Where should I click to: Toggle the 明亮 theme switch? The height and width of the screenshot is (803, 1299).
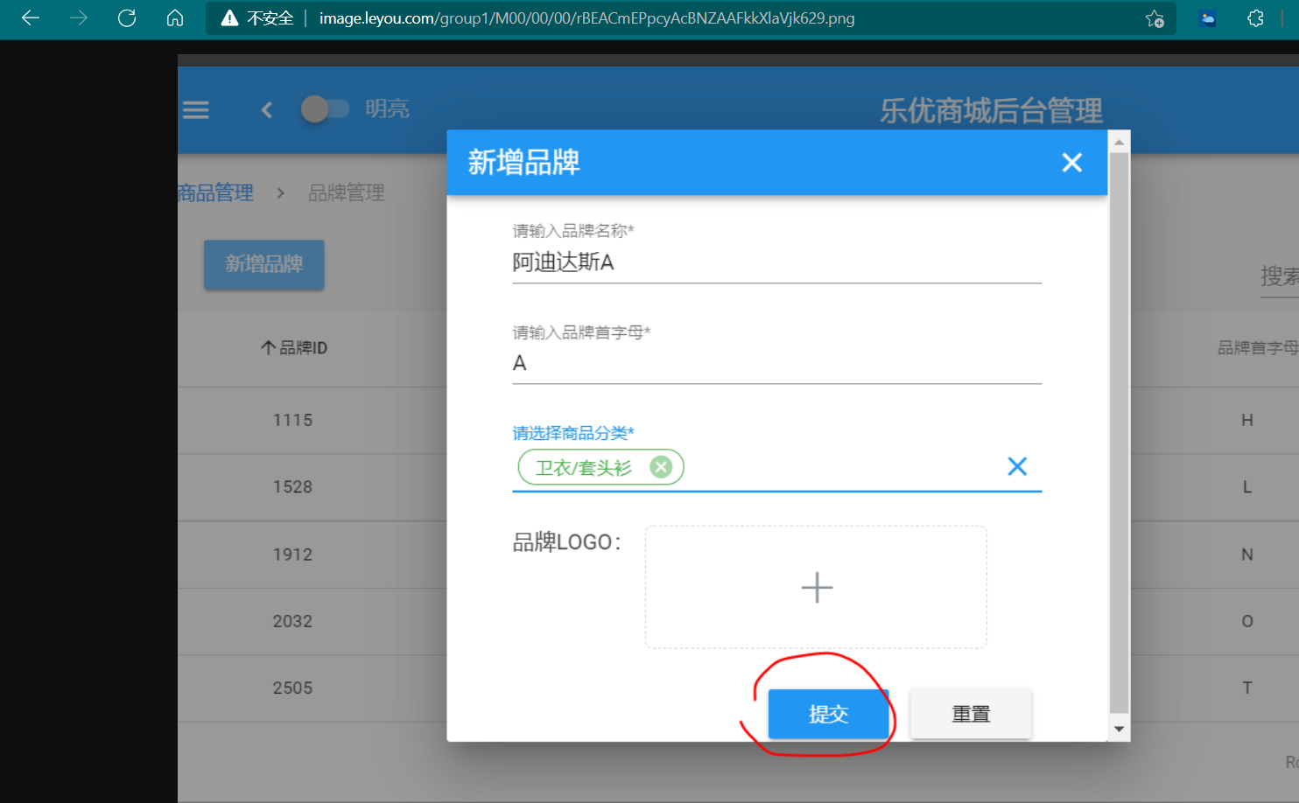[x=325, y=108]
